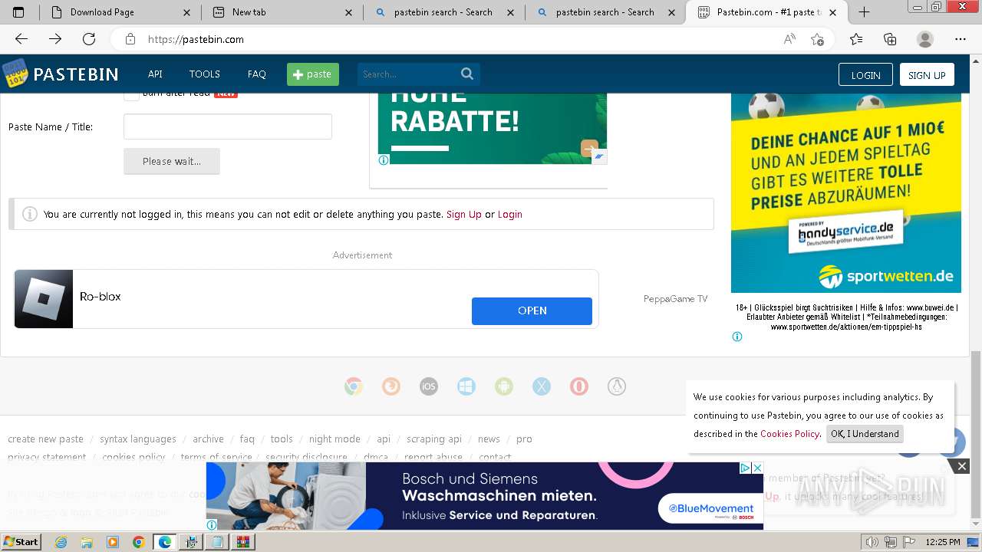Toggle the burn after read checkbox
The width and height of the screenshot is (982, 552).
[131, 94]
